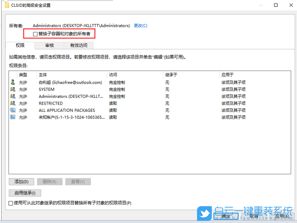Click 该项及其子项 in the ALL APPLICATION PACKAGES row
The width and height of the screenshot is (297, 223).
[233, 111]
